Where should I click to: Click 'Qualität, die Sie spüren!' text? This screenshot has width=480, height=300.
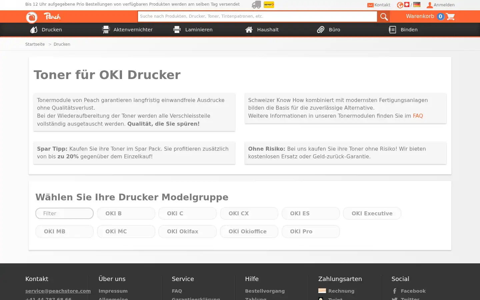163,124
